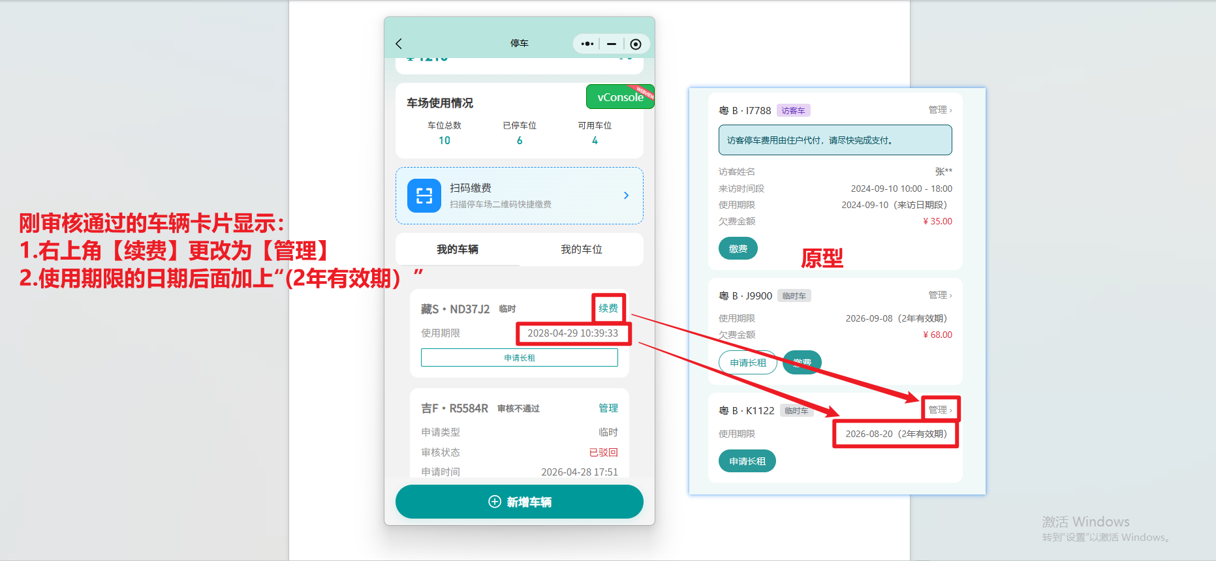Viewport: 1216px width, 561px height.
Task: Click 申请长租 on prototype vehicle 粤B·K1122
Action: (747, 461)
